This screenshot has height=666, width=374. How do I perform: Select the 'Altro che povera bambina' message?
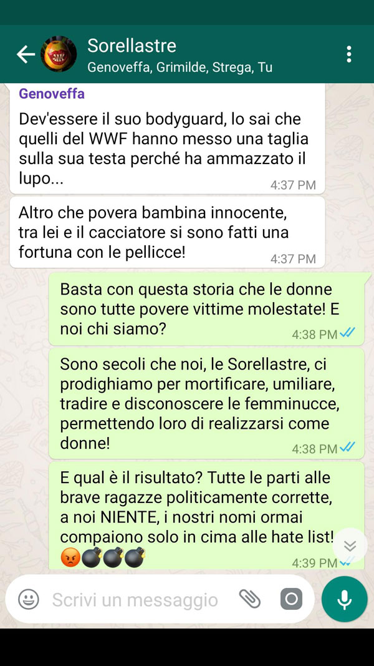168,232
